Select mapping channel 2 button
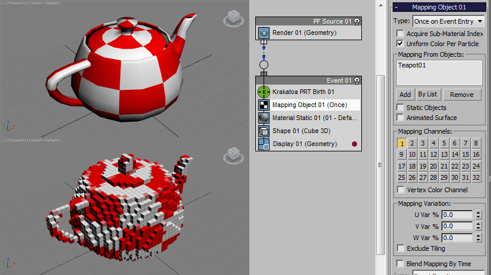This screenshot has width=491, height=275. (x=412, y=143)
